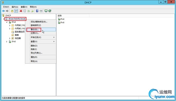
Task: Click the double monitor toolbar icon
Action: 50,11
